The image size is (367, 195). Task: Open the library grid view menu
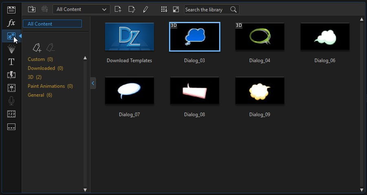pos(164,9)
